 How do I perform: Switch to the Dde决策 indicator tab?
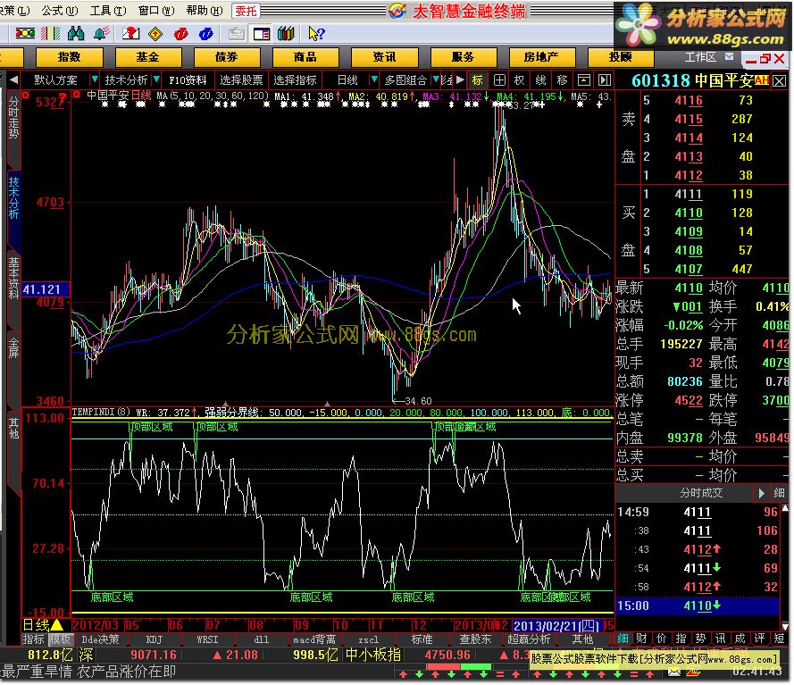(x=100, y=639)
